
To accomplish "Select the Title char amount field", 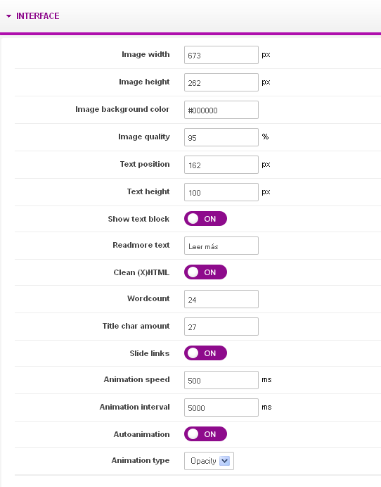I will 221,327.
